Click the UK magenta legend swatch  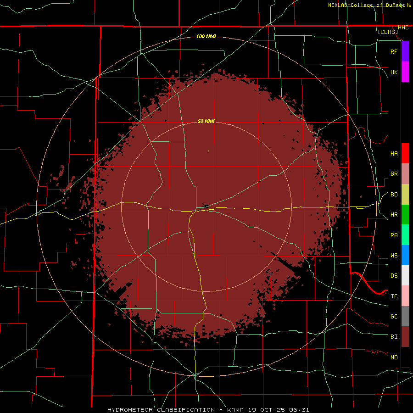tap(405, 72)
